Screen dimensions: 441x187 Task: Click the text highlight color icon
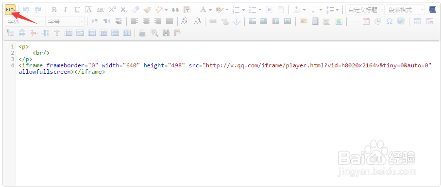[x=220, y=10]
